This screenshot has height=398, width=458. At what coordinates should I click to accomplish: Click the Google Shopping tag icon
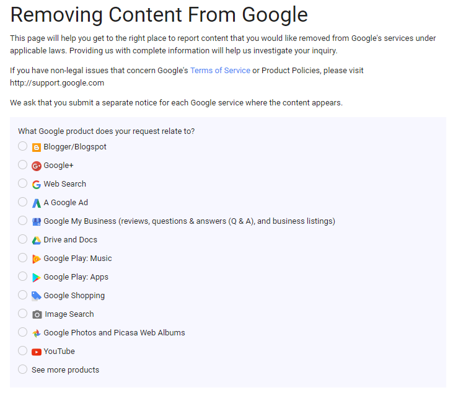37,296
